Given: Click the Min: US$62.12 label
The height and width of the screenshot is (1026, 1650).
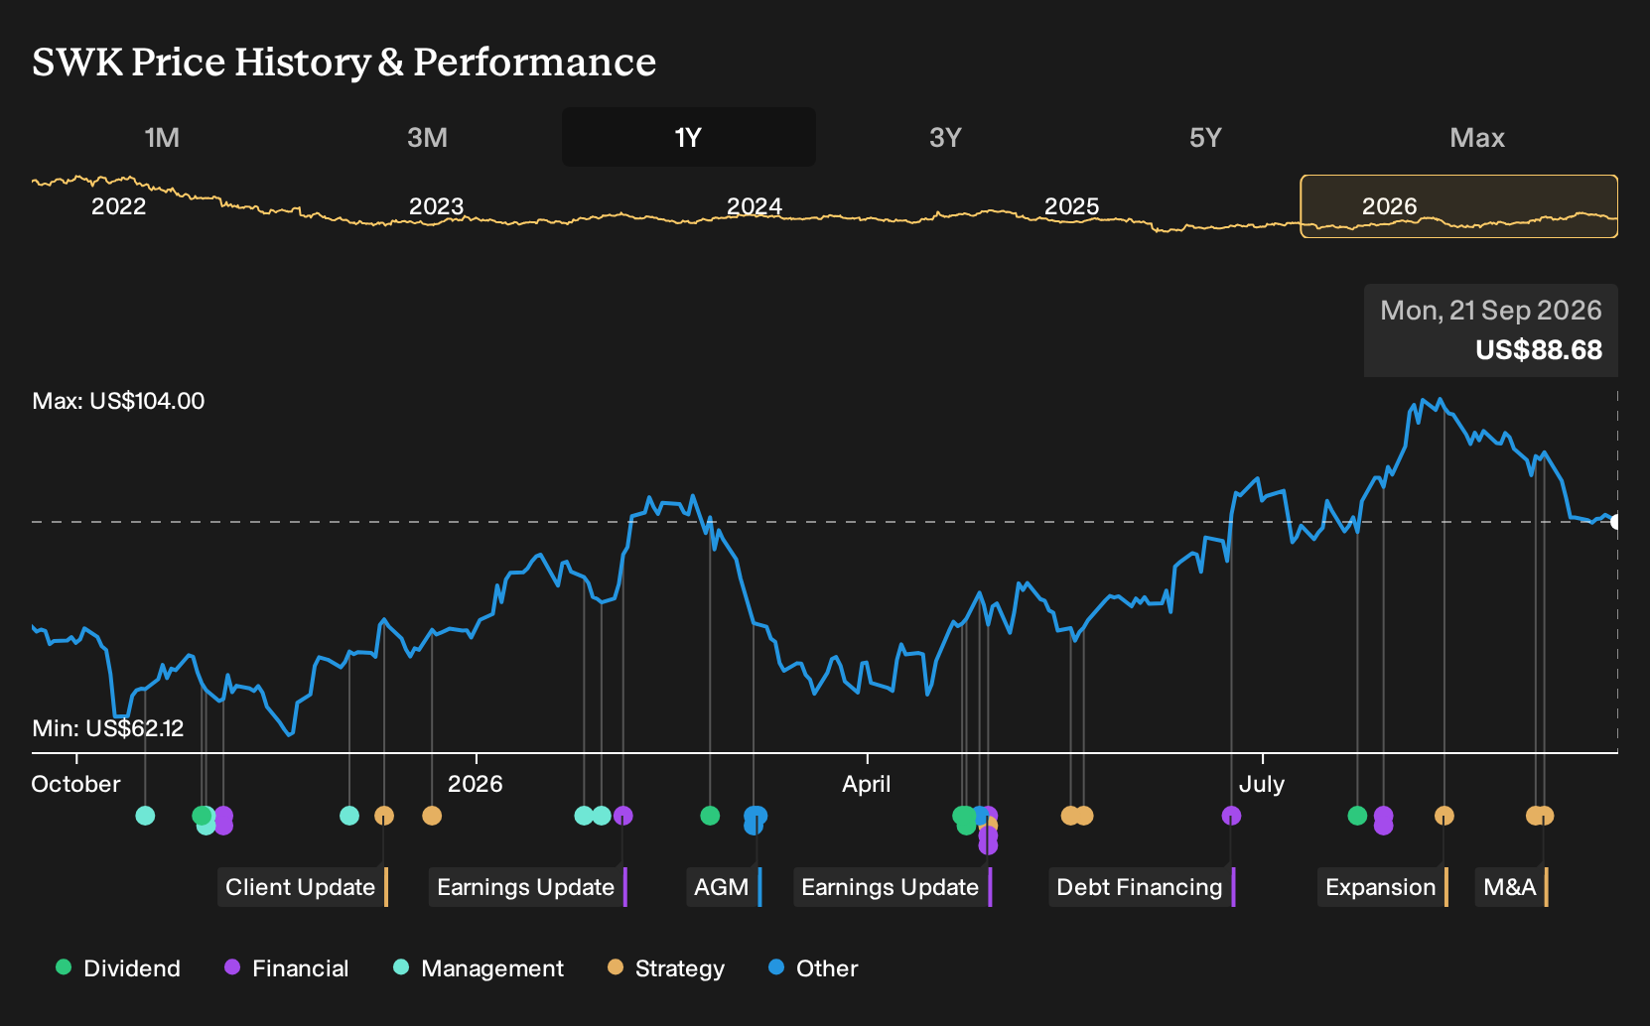Looking at the screenshot, I should pos(108,728).
